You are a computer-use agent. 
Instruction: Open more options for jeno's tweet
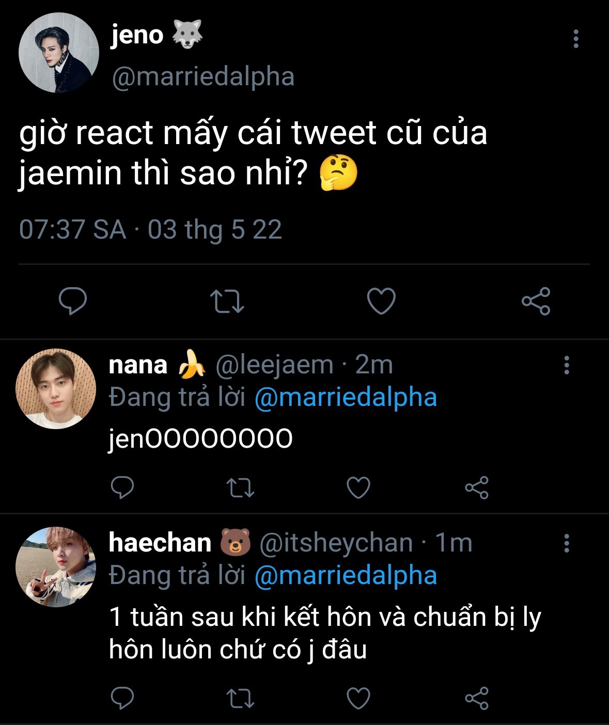pyautogui.click(x=576, y=39)
